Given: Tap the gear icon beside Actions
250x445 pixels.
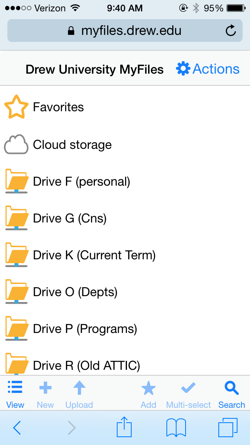Looking at the screenshot, I should (183, 68).
